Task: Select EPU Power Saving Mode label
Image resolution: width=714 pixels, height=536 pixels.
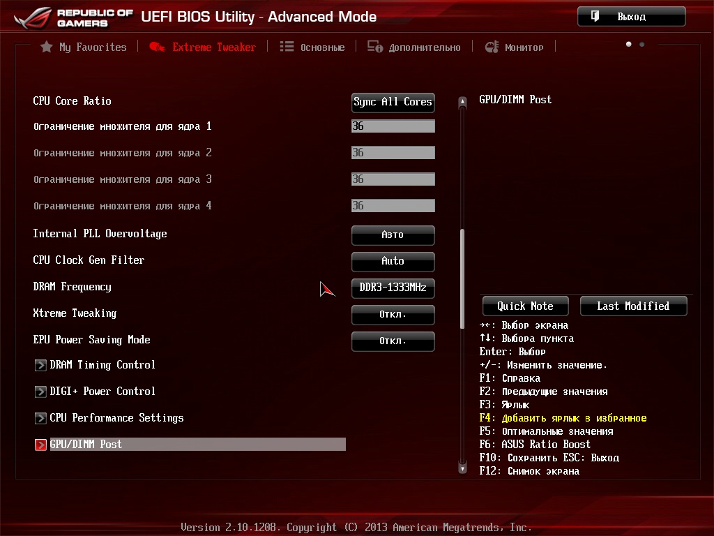Action: click(91, 339)
